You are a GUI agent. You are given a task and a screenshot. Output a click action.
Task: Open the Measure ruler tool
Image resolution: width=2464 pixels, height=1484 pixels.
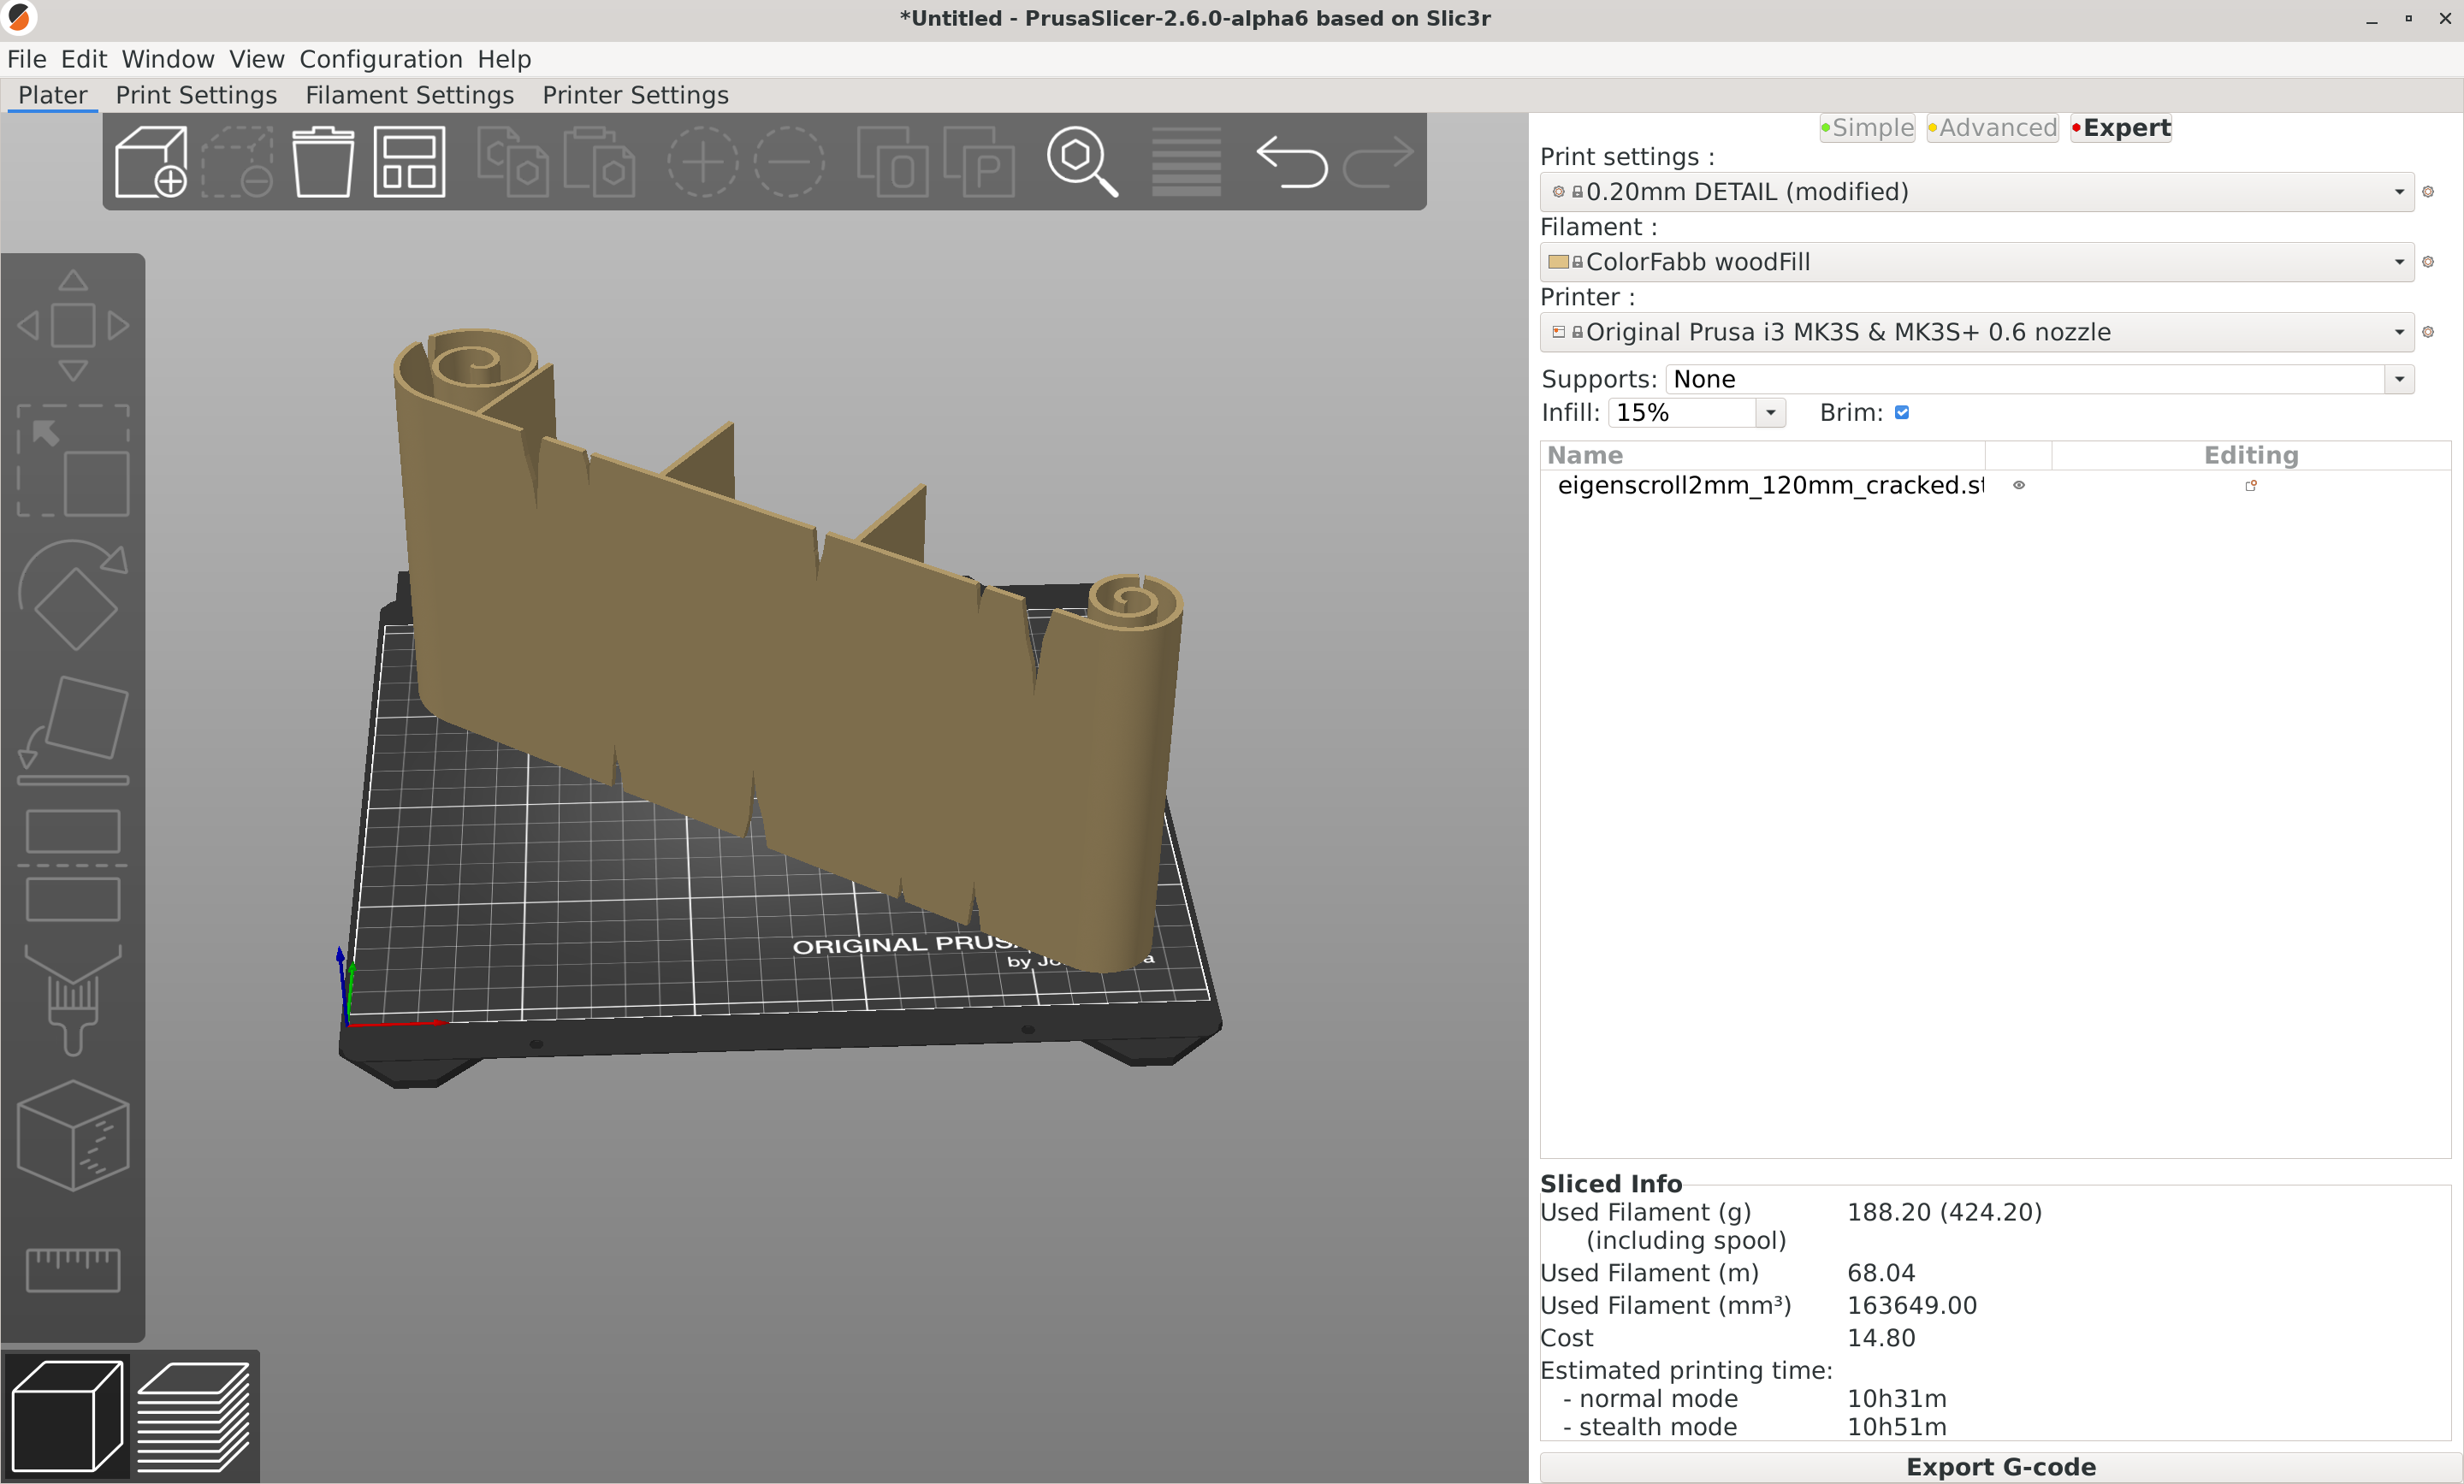click(72, 1269)
